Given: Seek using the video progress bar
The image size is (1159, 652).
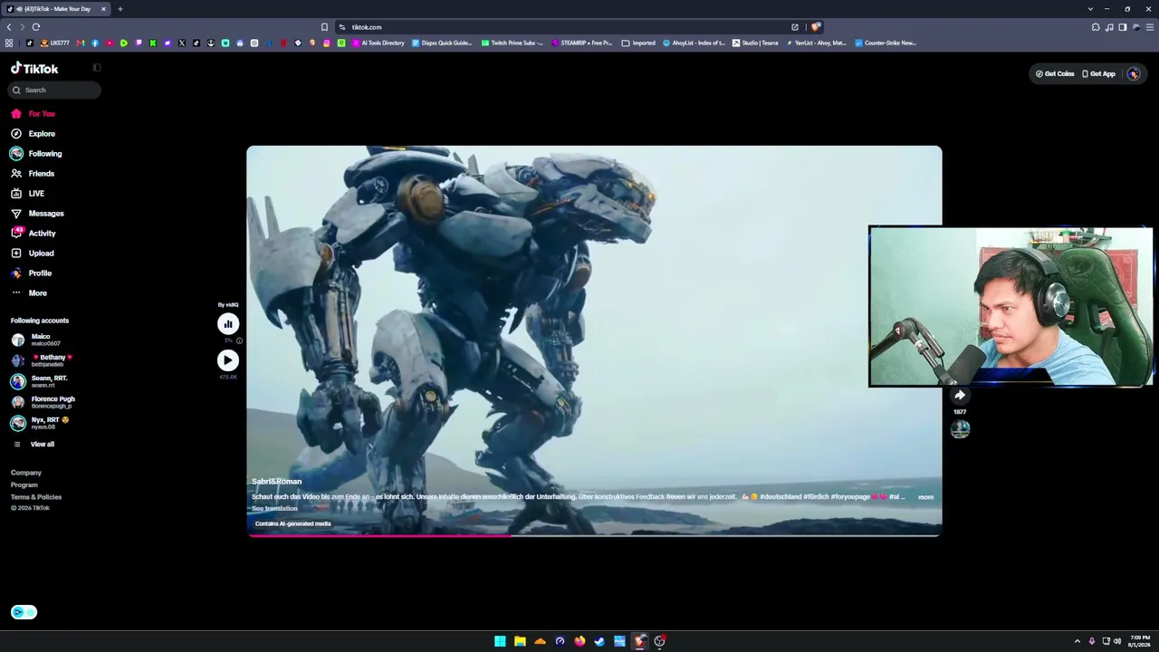Looking at the screenshot, I should 594,535.
